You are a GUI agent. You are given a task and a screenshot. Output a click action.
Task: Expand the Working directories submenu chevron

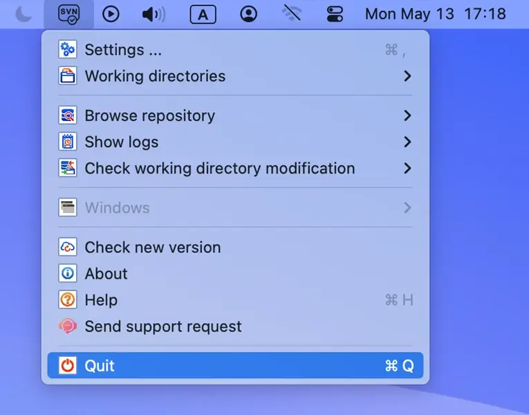pyautogui.click(x=407, y=76)
